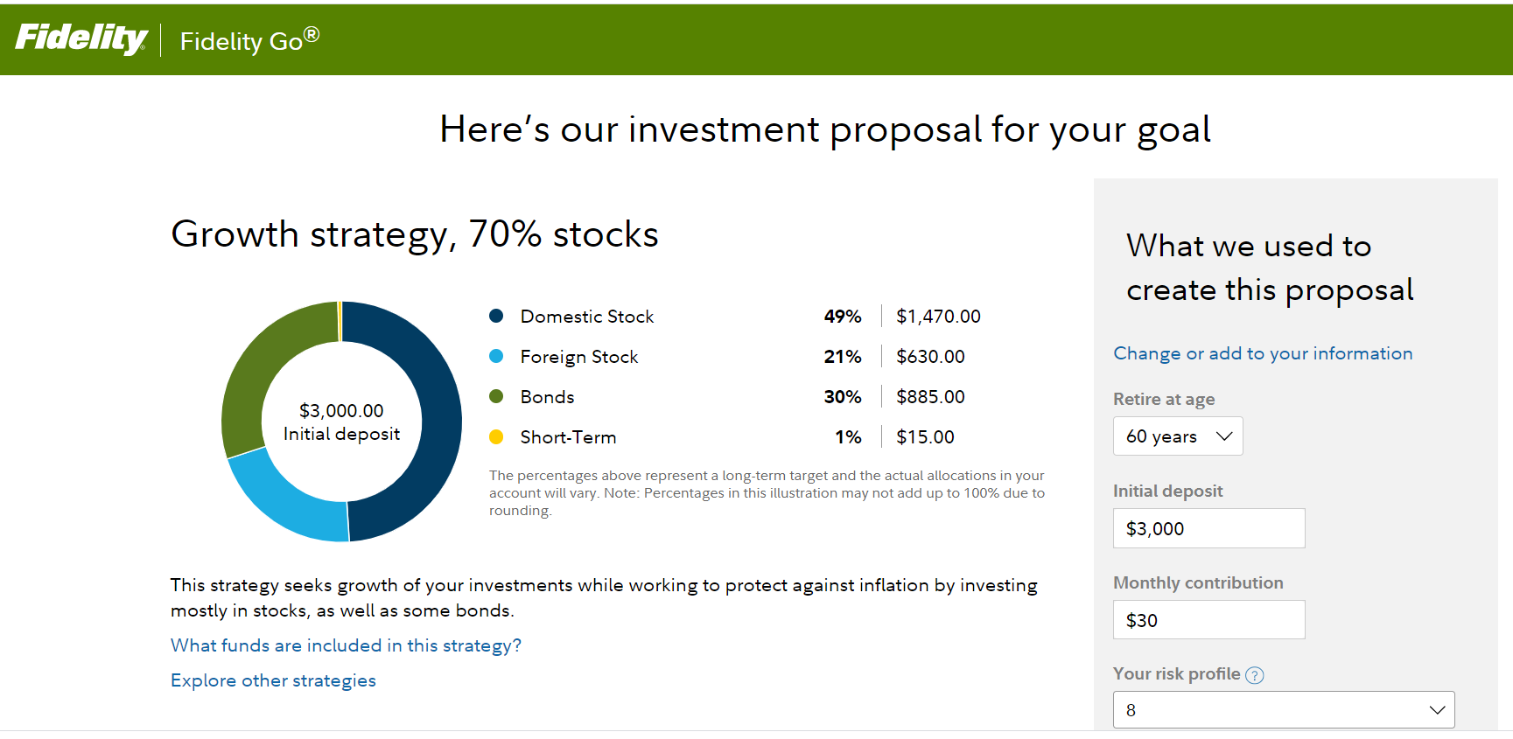Click the Fidelity logo in header
Viewport: 1513px width, 739px height.
[81, 38]
